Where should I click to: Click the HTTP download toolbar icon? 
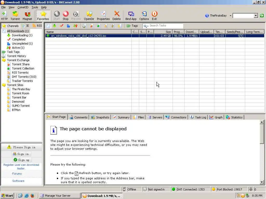tap(4, 16)
